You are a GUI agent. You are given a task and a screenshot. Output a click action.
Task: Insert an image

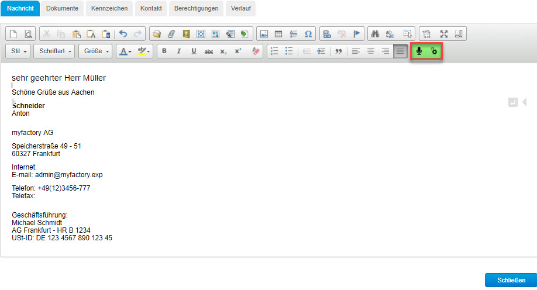(x=264, y=34)
